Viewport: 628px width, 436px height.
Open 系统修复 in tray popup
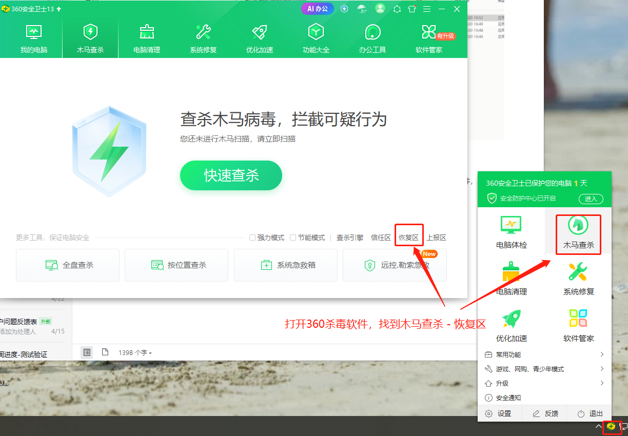pyautogui.click(x=579, y=280)
